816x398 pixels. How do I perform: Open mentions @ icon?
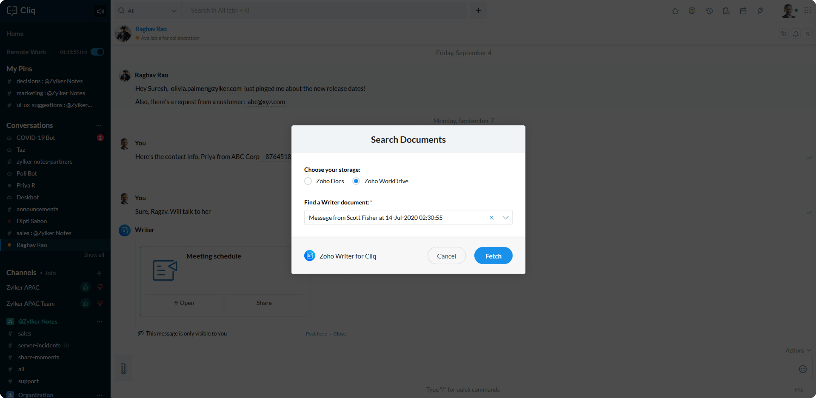pos(692,11)
